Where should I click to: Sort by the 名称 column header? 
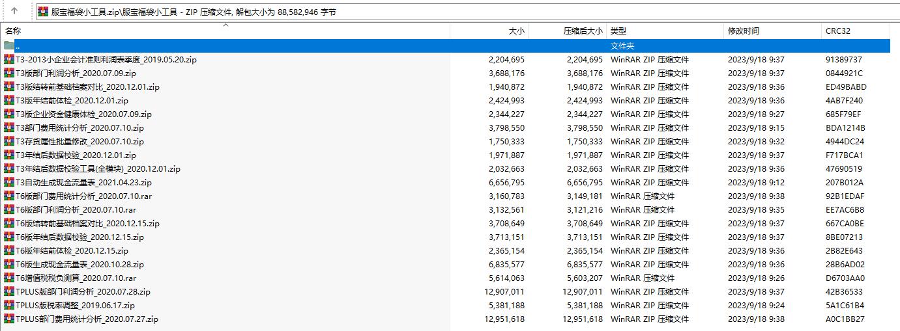pos(225,31)
